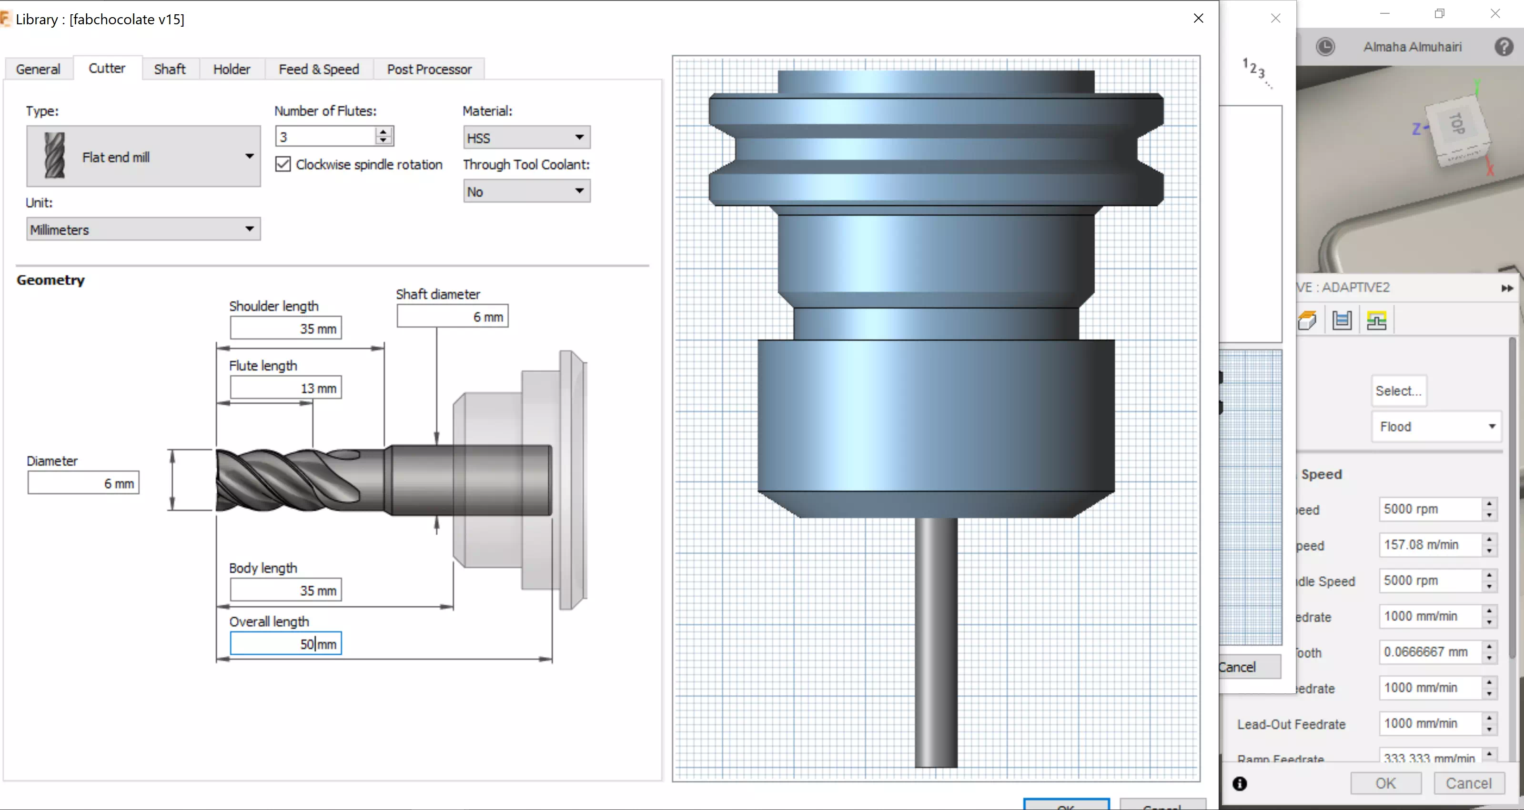Click the job status clock icon
The height and width of the screenshot is (810, 1524).
[x=1325, y=47]
